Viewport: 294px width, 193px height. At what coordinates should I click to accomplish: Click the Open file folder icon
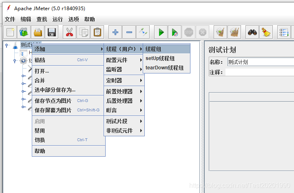38,32
